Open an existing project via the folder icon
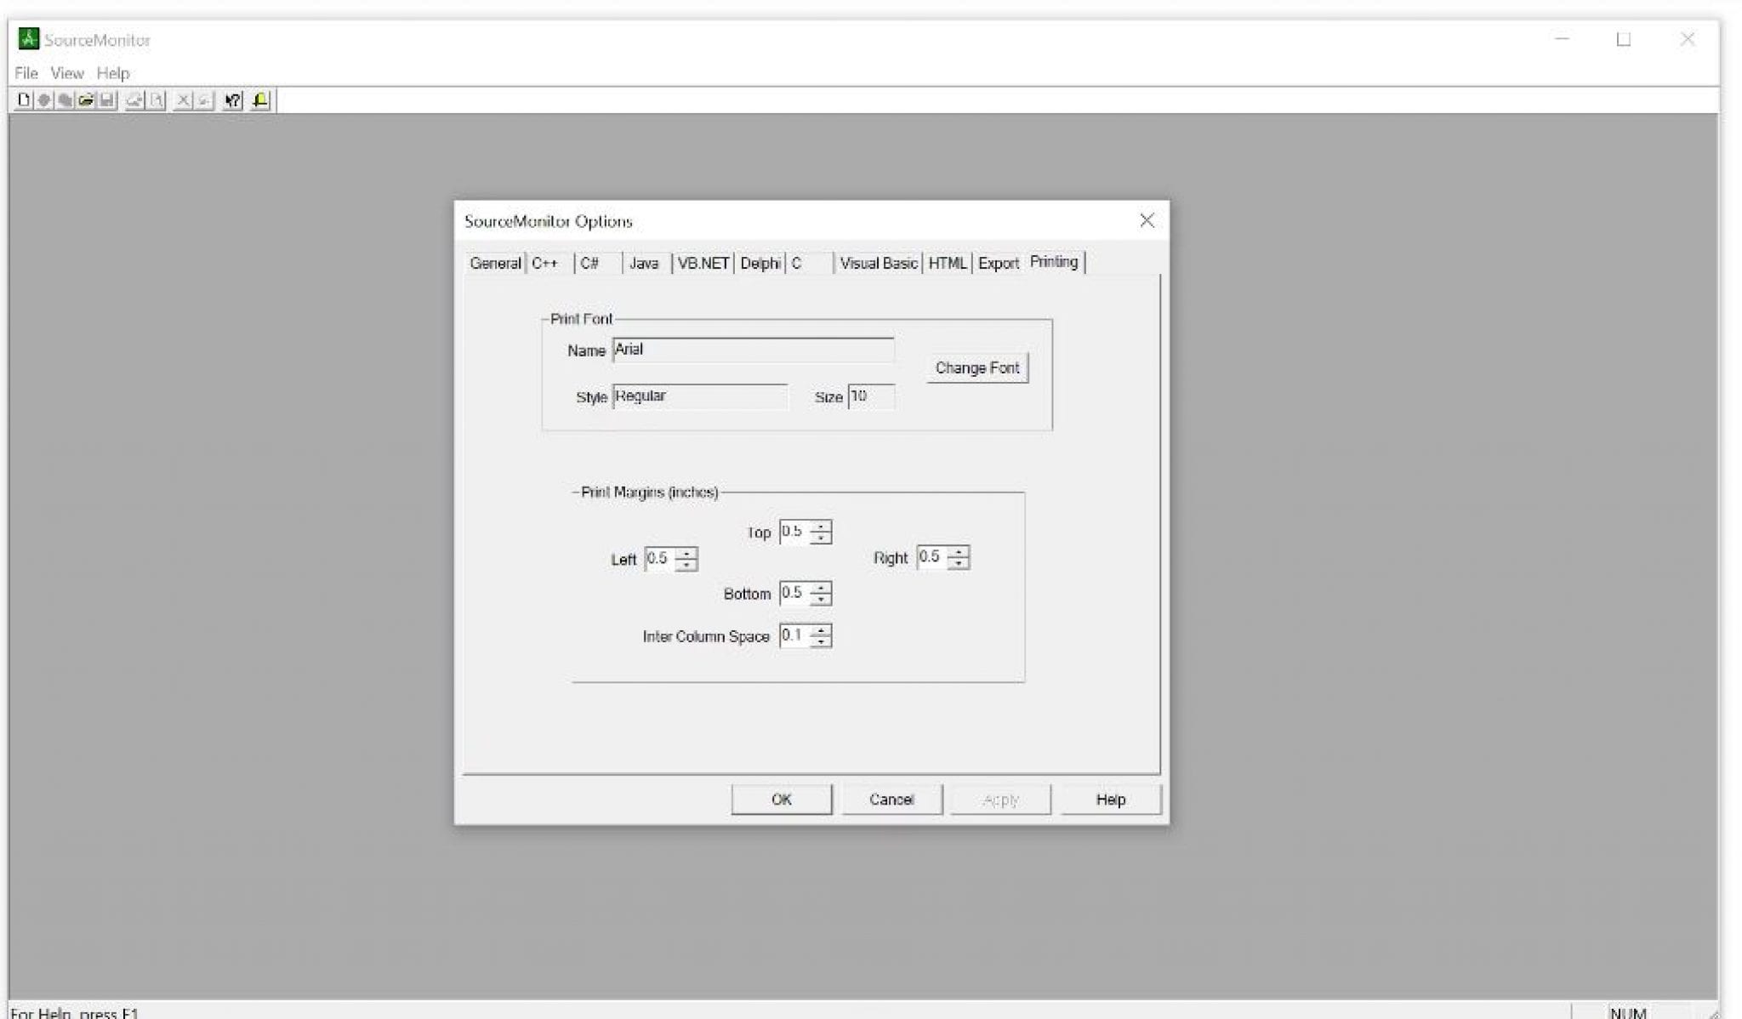The height and width of the screenshot is (1019, 1742). (85, 100)
